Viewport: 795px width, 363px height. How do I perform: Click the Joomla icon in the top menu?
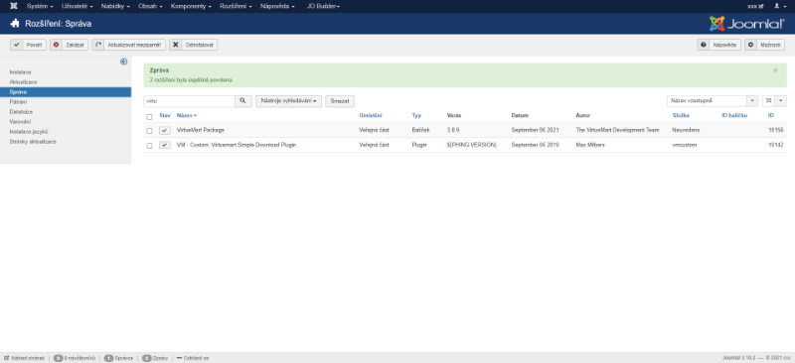[14, 6]
